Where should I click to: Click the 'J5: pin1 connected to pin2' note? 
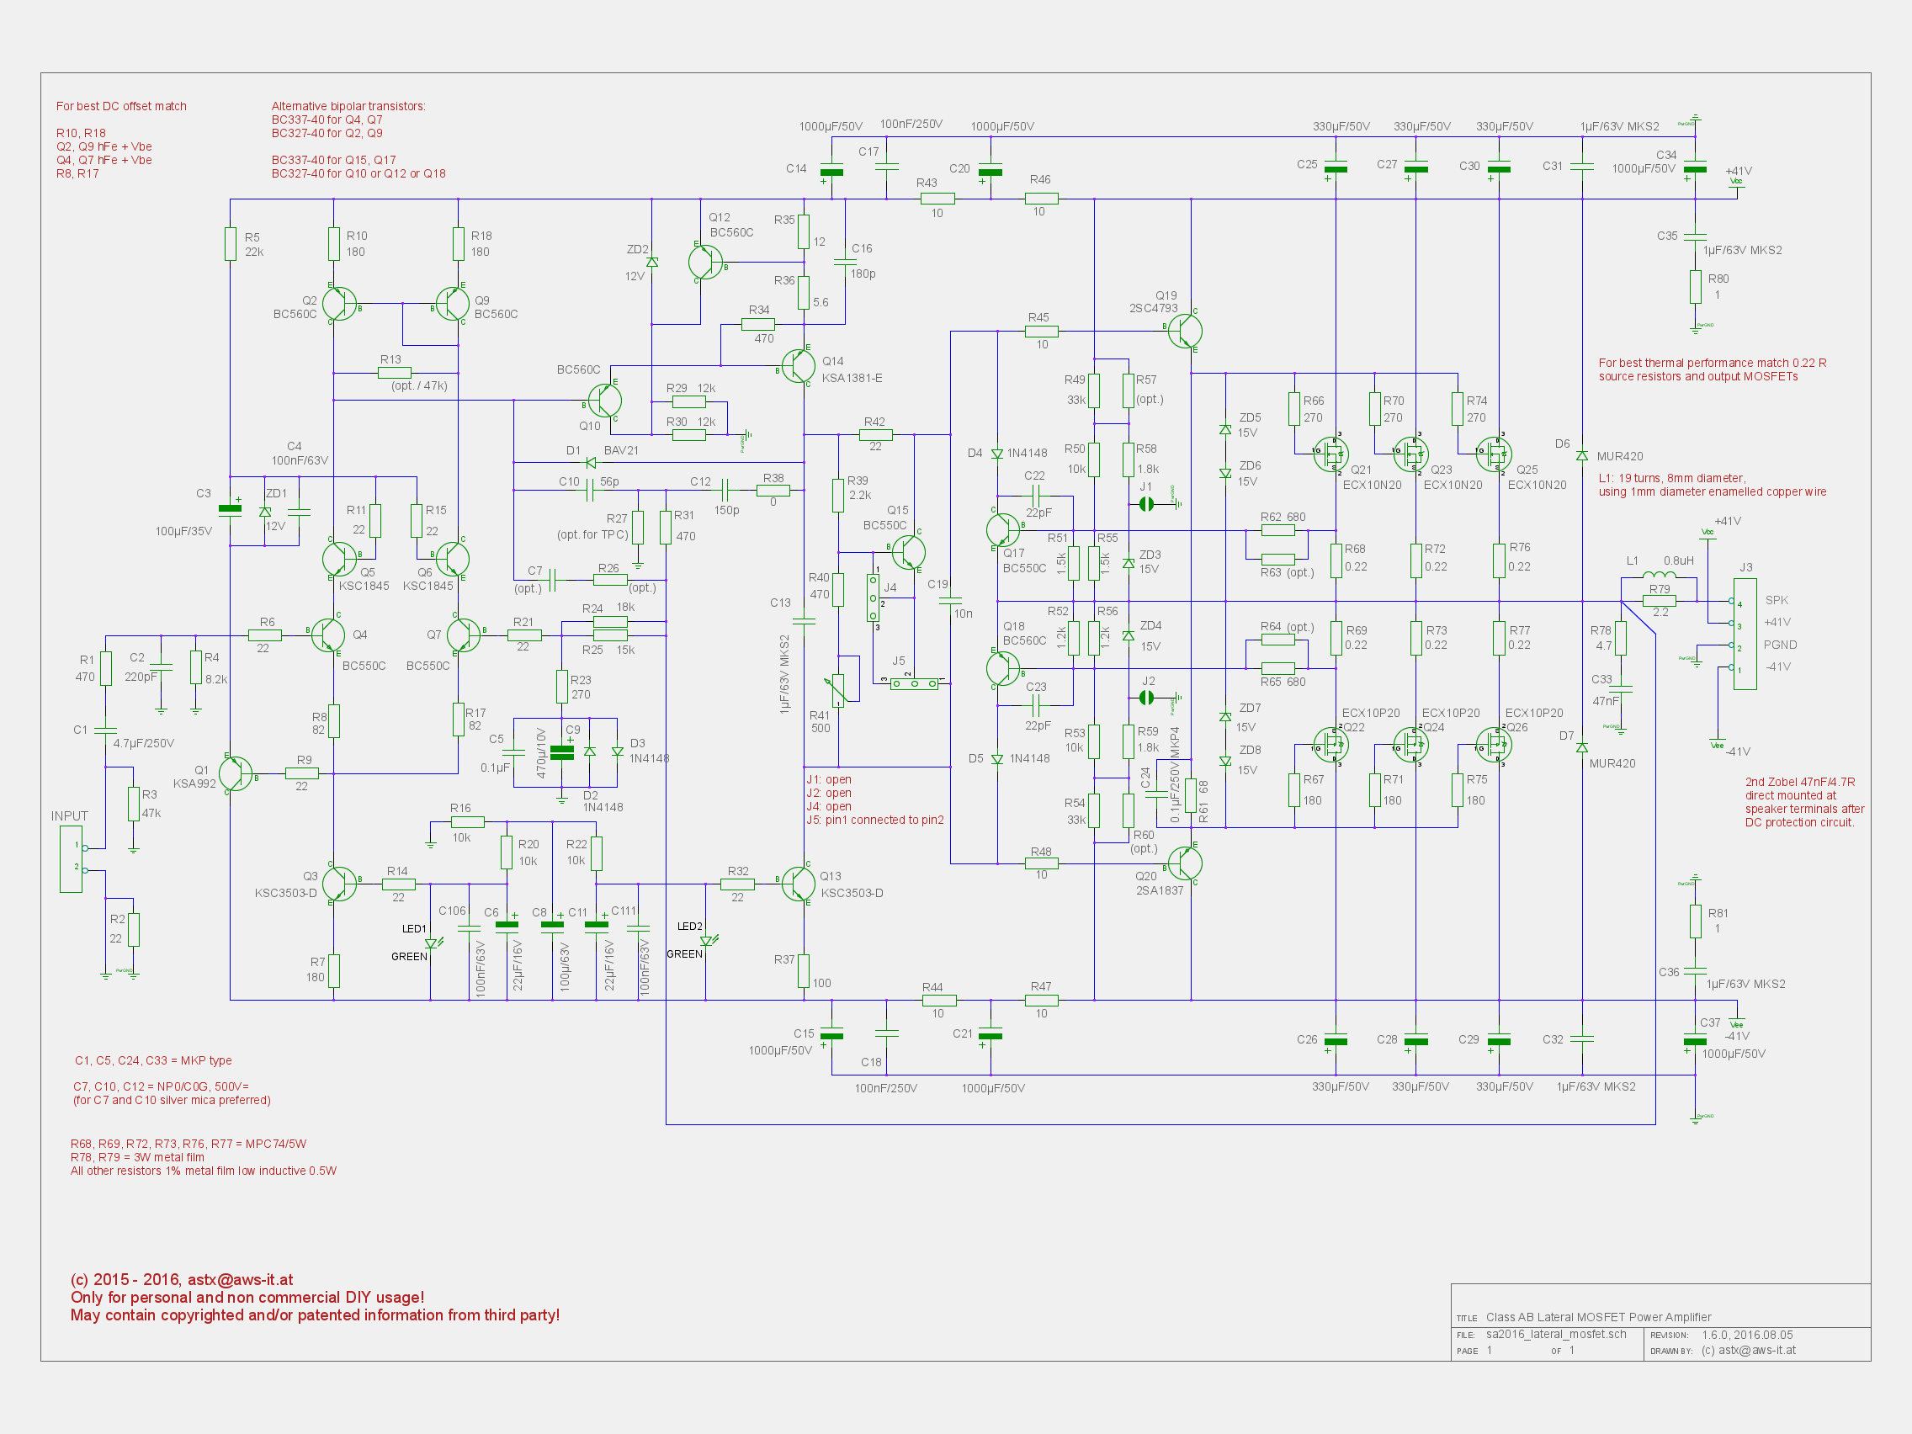click(874, 820)
